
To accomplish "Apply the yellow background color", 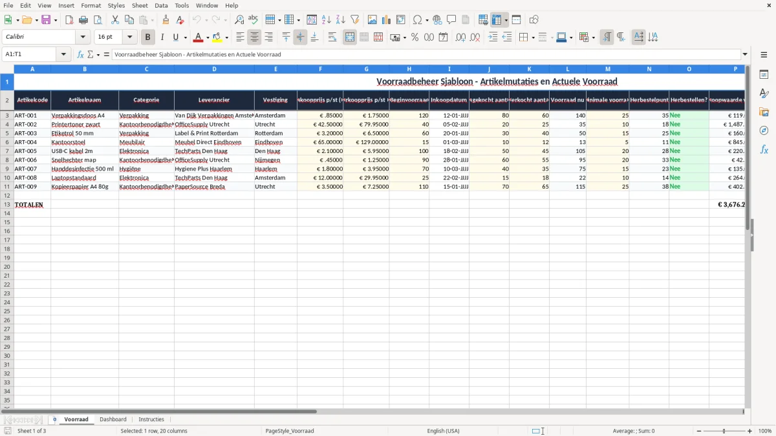I will click(218, 37).
